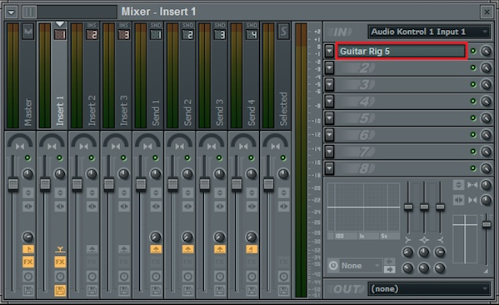Click the save disk icon on Insert 1
Image resolution: width=499 pixels, height=305 pixels.
coord(60,290)
